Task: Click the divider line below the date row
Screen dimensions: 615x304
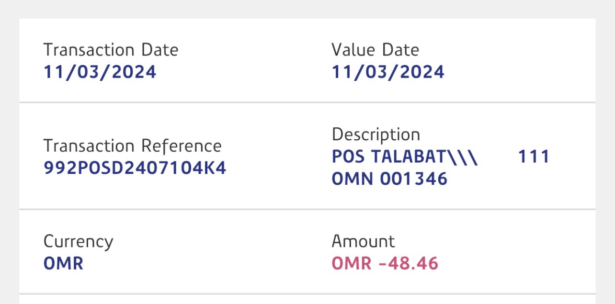Action: pos(307,102)
